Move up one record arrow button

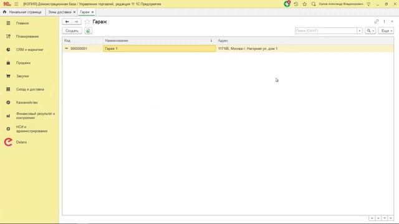(378, 218)
